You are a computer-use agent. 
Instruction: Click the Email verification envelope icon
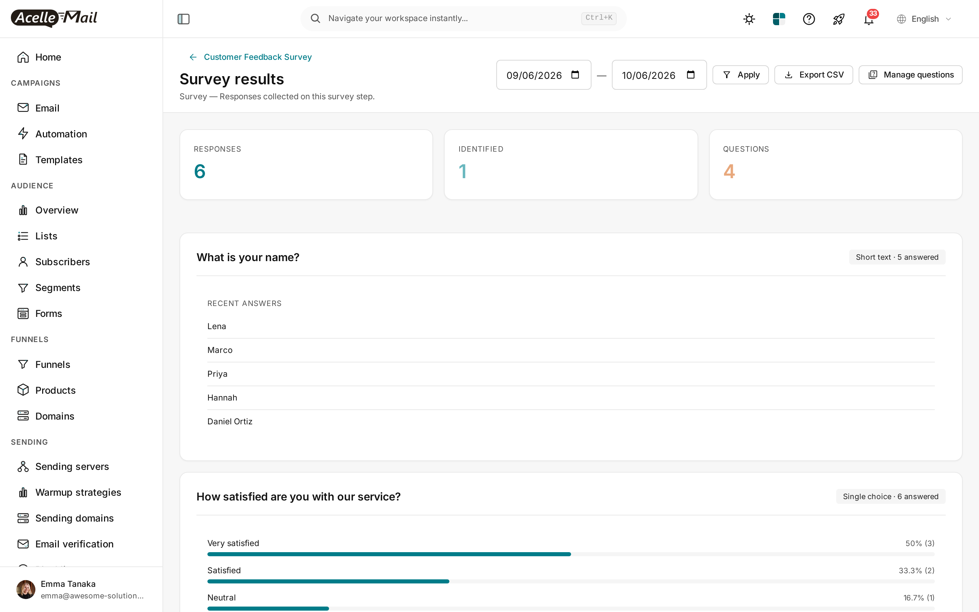pos(23,544)
